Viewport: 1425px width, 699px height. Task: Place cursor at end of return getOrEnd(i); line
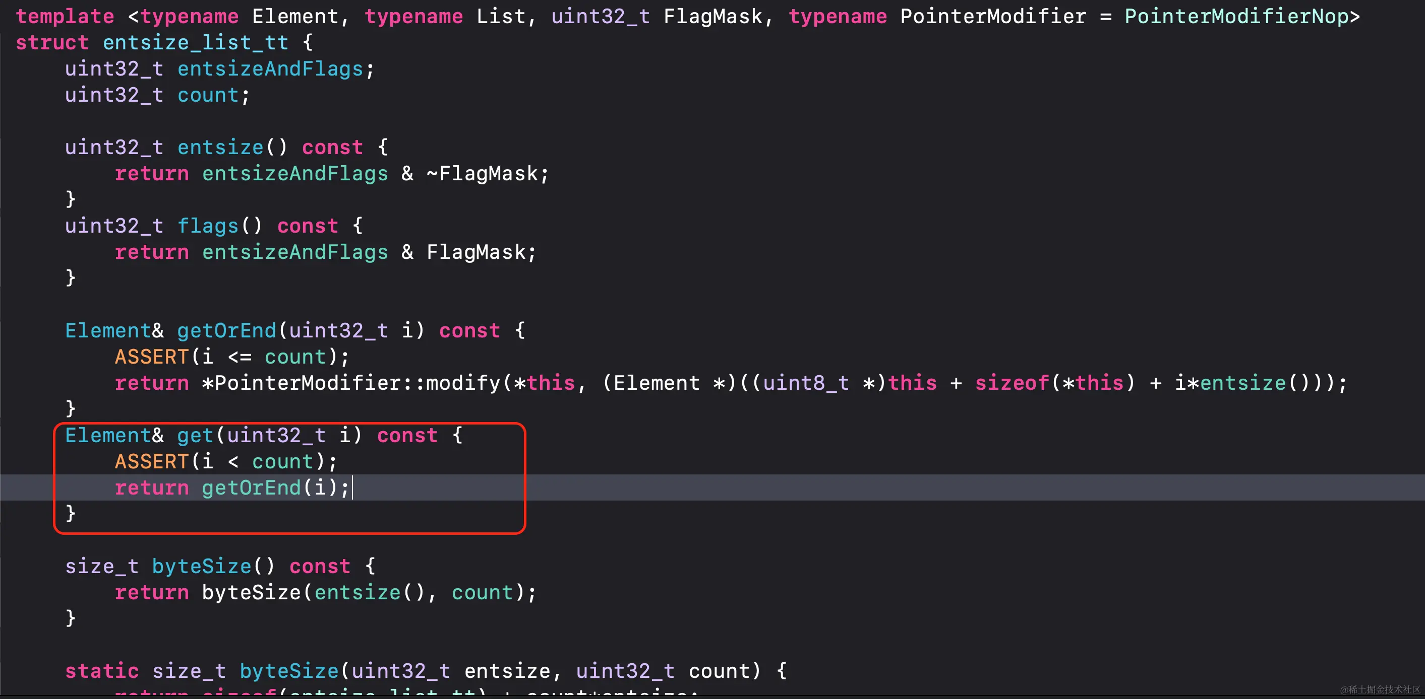coord(352,487)
